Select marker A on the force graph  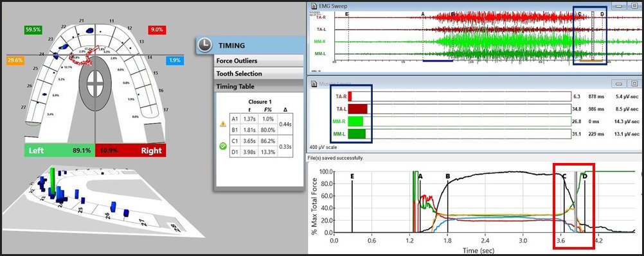point(420,176)
